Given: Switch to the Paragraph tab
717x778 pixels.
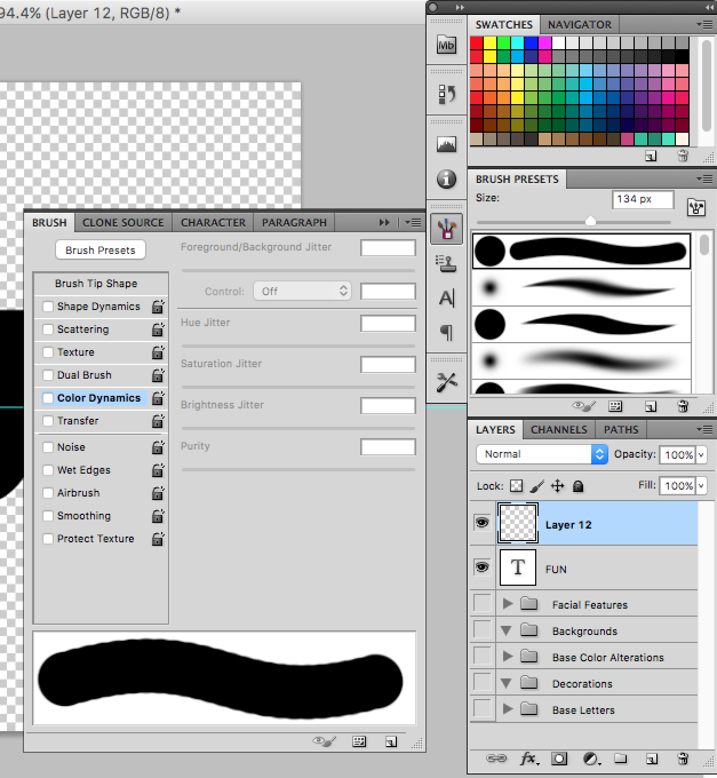Looking at the screenshot, I should click(x=294, y=223).
